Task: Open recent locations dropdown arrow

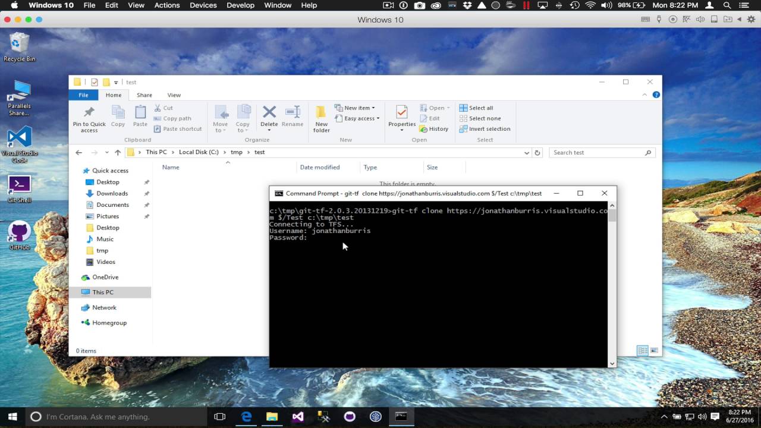Action: 106,153
